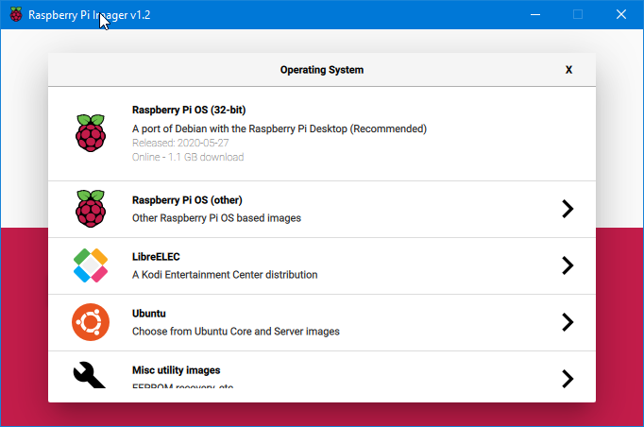Select Raspberry Pi OS (32-bit) title
644x427 pixels.
pyautogui.click(x=189, y=111)
